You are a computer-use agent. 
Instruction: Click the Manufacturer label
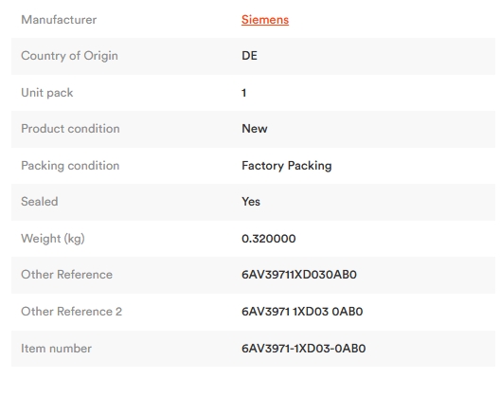(59, 20)
